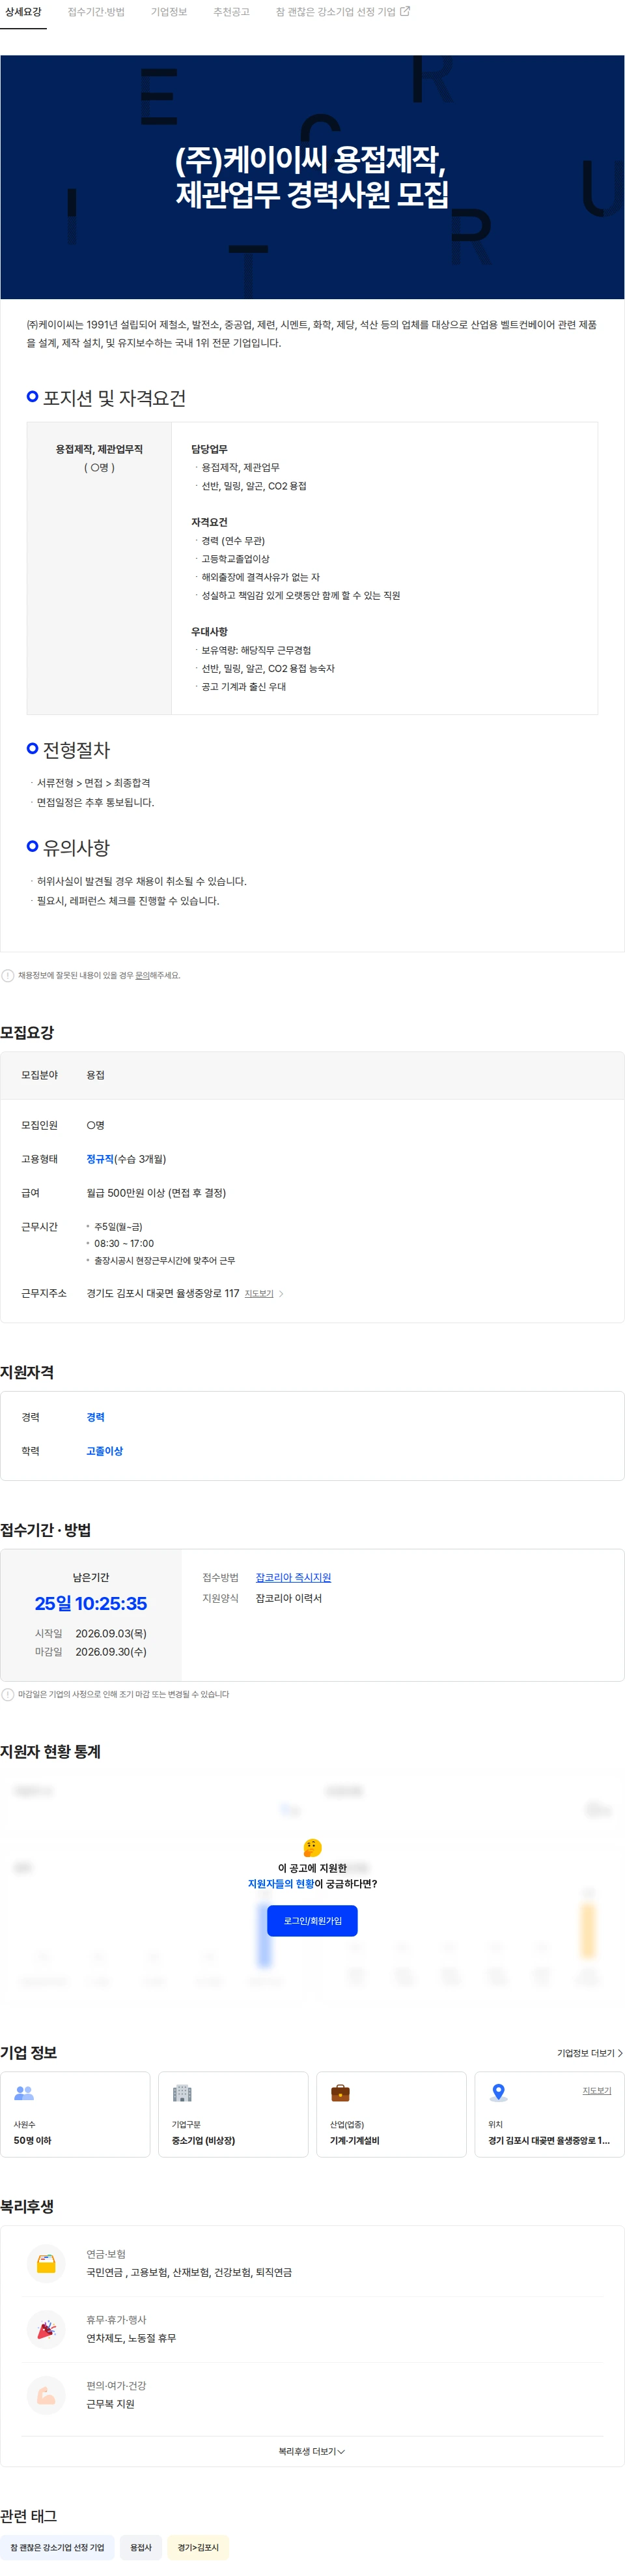The height and width of the screenshot is (2576, 625).
Task: Click the 기계·기계설비 industry text
Action: tap(355, 2141)
